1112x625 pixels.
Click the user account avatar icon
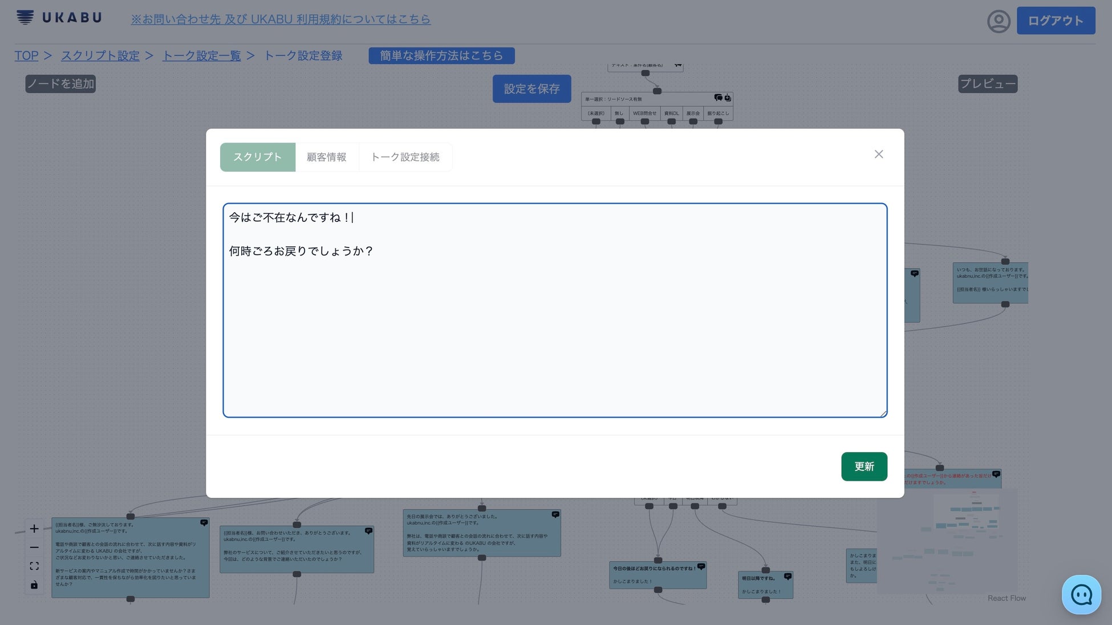point(999,21)
